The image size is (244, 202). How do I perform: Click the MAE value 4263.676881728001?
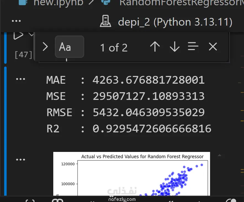(x=148, y=80)
